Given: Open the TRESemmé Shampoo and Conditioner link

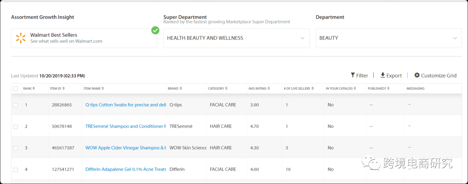Looking at the screenshot, I should [126, 126].
